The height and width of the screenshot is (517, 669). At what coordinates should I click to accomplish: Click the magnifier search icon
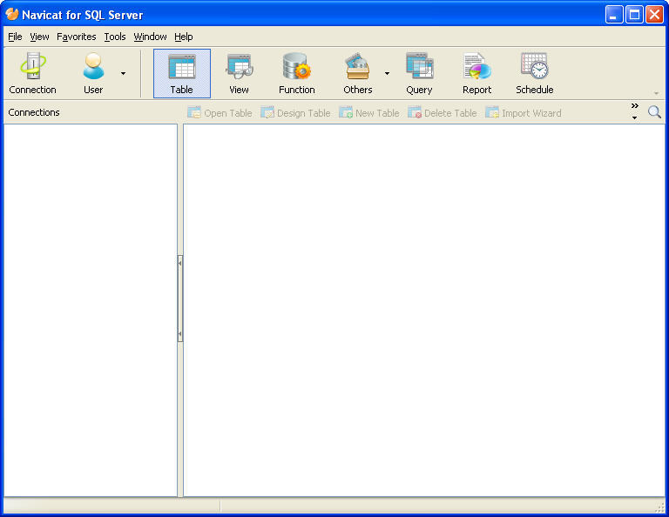(x=654, y=112)
